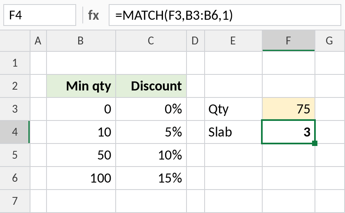
Task: Click the fx function icon
Action: coord(93,15)
